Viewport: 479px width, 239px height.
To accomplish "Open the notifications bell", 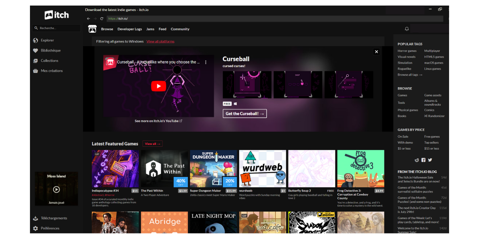I will coord(407,29).
